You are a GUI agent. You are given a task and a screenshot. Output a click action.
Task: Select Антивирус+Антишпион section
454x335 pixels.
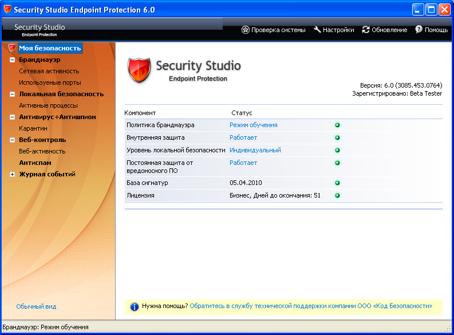(x=57, y=117)
